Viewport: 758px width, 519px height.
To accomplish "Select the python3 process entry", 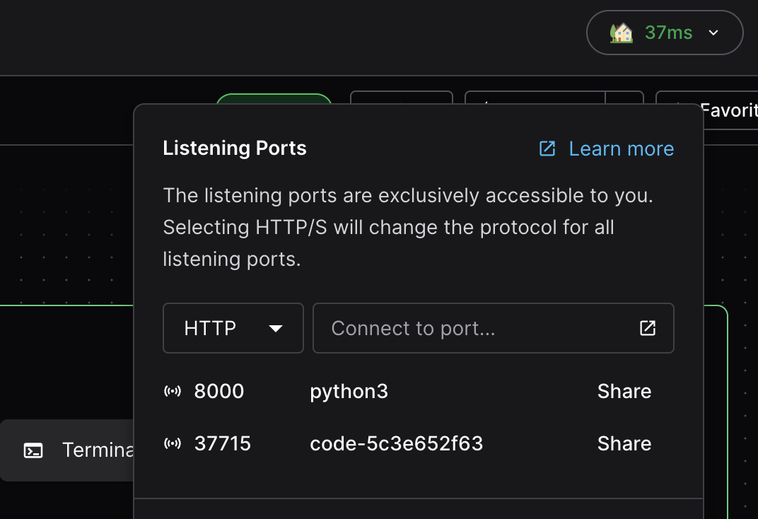I will pos(349,390).
